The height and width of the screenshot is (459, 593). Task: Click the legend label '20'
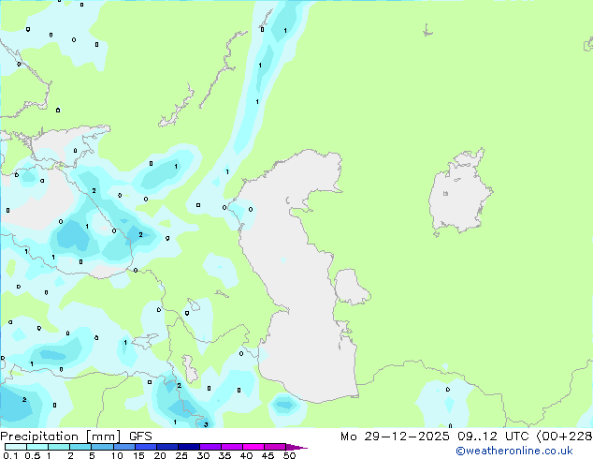pyautogui.click(x=160, y=455)
